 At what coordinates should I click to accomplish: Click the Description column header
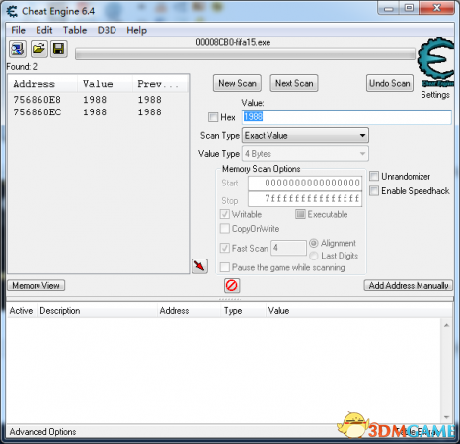coord(97,311)
